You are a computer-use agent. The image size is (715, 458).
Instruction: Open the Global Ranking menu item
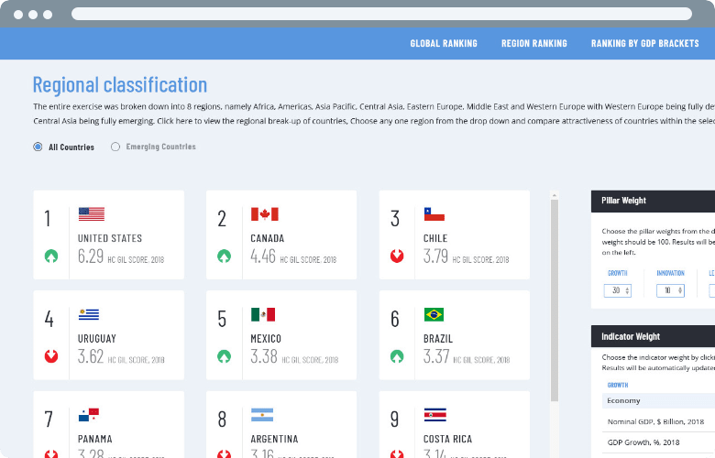click(x=444, y=43)
